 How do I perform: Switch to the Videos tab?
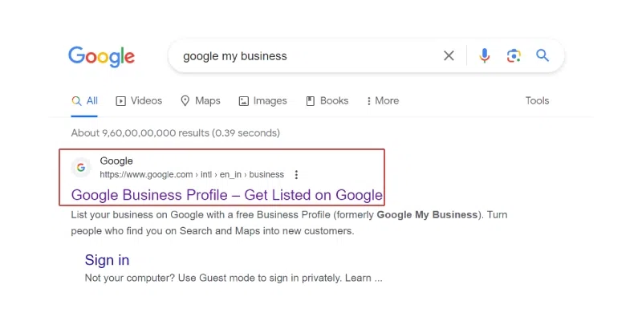[139, 101]
